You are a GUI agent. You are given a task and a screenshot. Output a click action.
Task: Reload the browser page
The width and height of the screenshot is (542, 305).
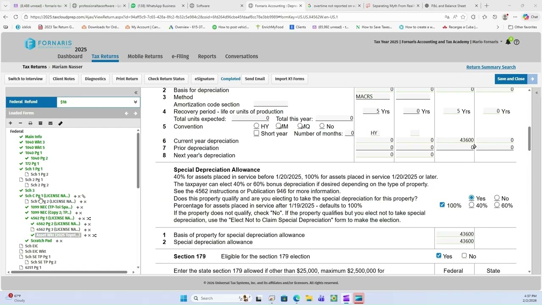pos(16,17)
